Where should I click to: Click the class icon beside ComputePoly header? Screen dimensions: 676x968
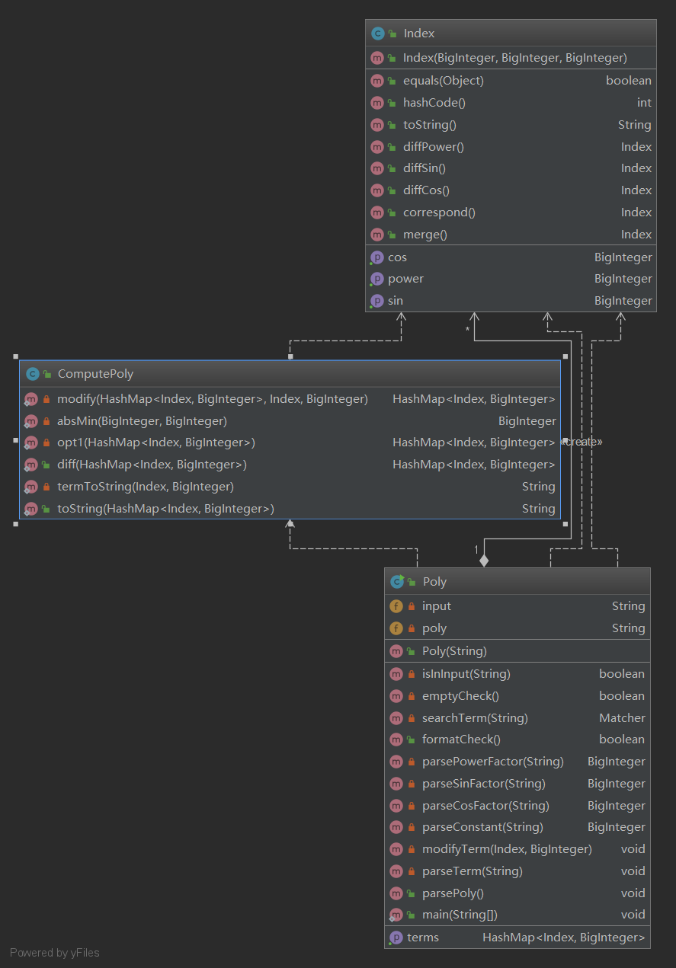pyautogui.click(x=32, y=374)
